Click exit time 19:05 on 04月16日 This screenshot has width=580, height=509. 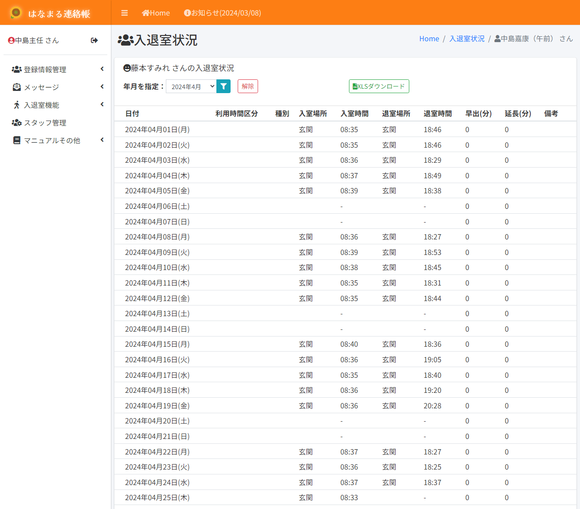pos(432,360)
